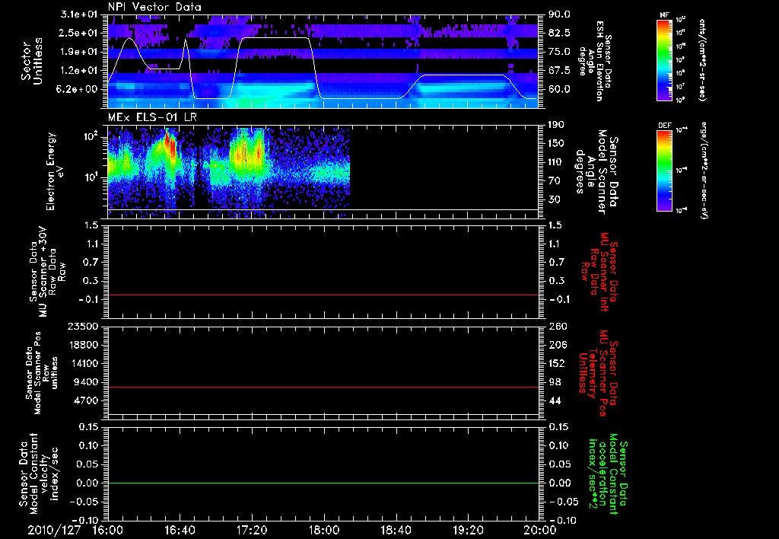
Task: Click the NF scale units label
Action: coord(702,60)
